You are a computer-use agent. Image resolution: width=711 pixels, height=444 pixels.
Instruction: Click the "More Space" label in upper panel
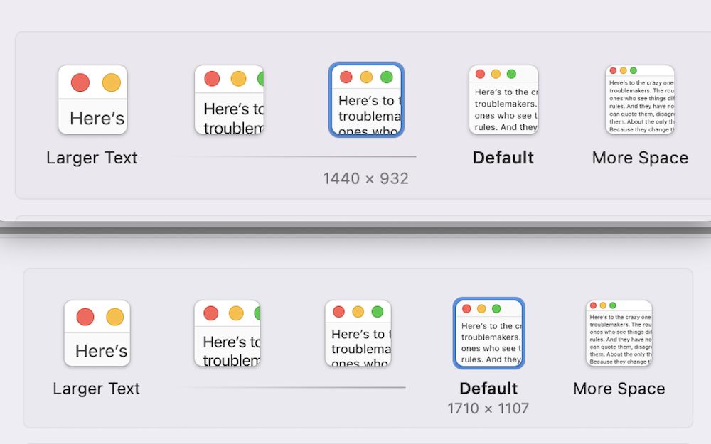pyautogui.click(x=640, y=158)
